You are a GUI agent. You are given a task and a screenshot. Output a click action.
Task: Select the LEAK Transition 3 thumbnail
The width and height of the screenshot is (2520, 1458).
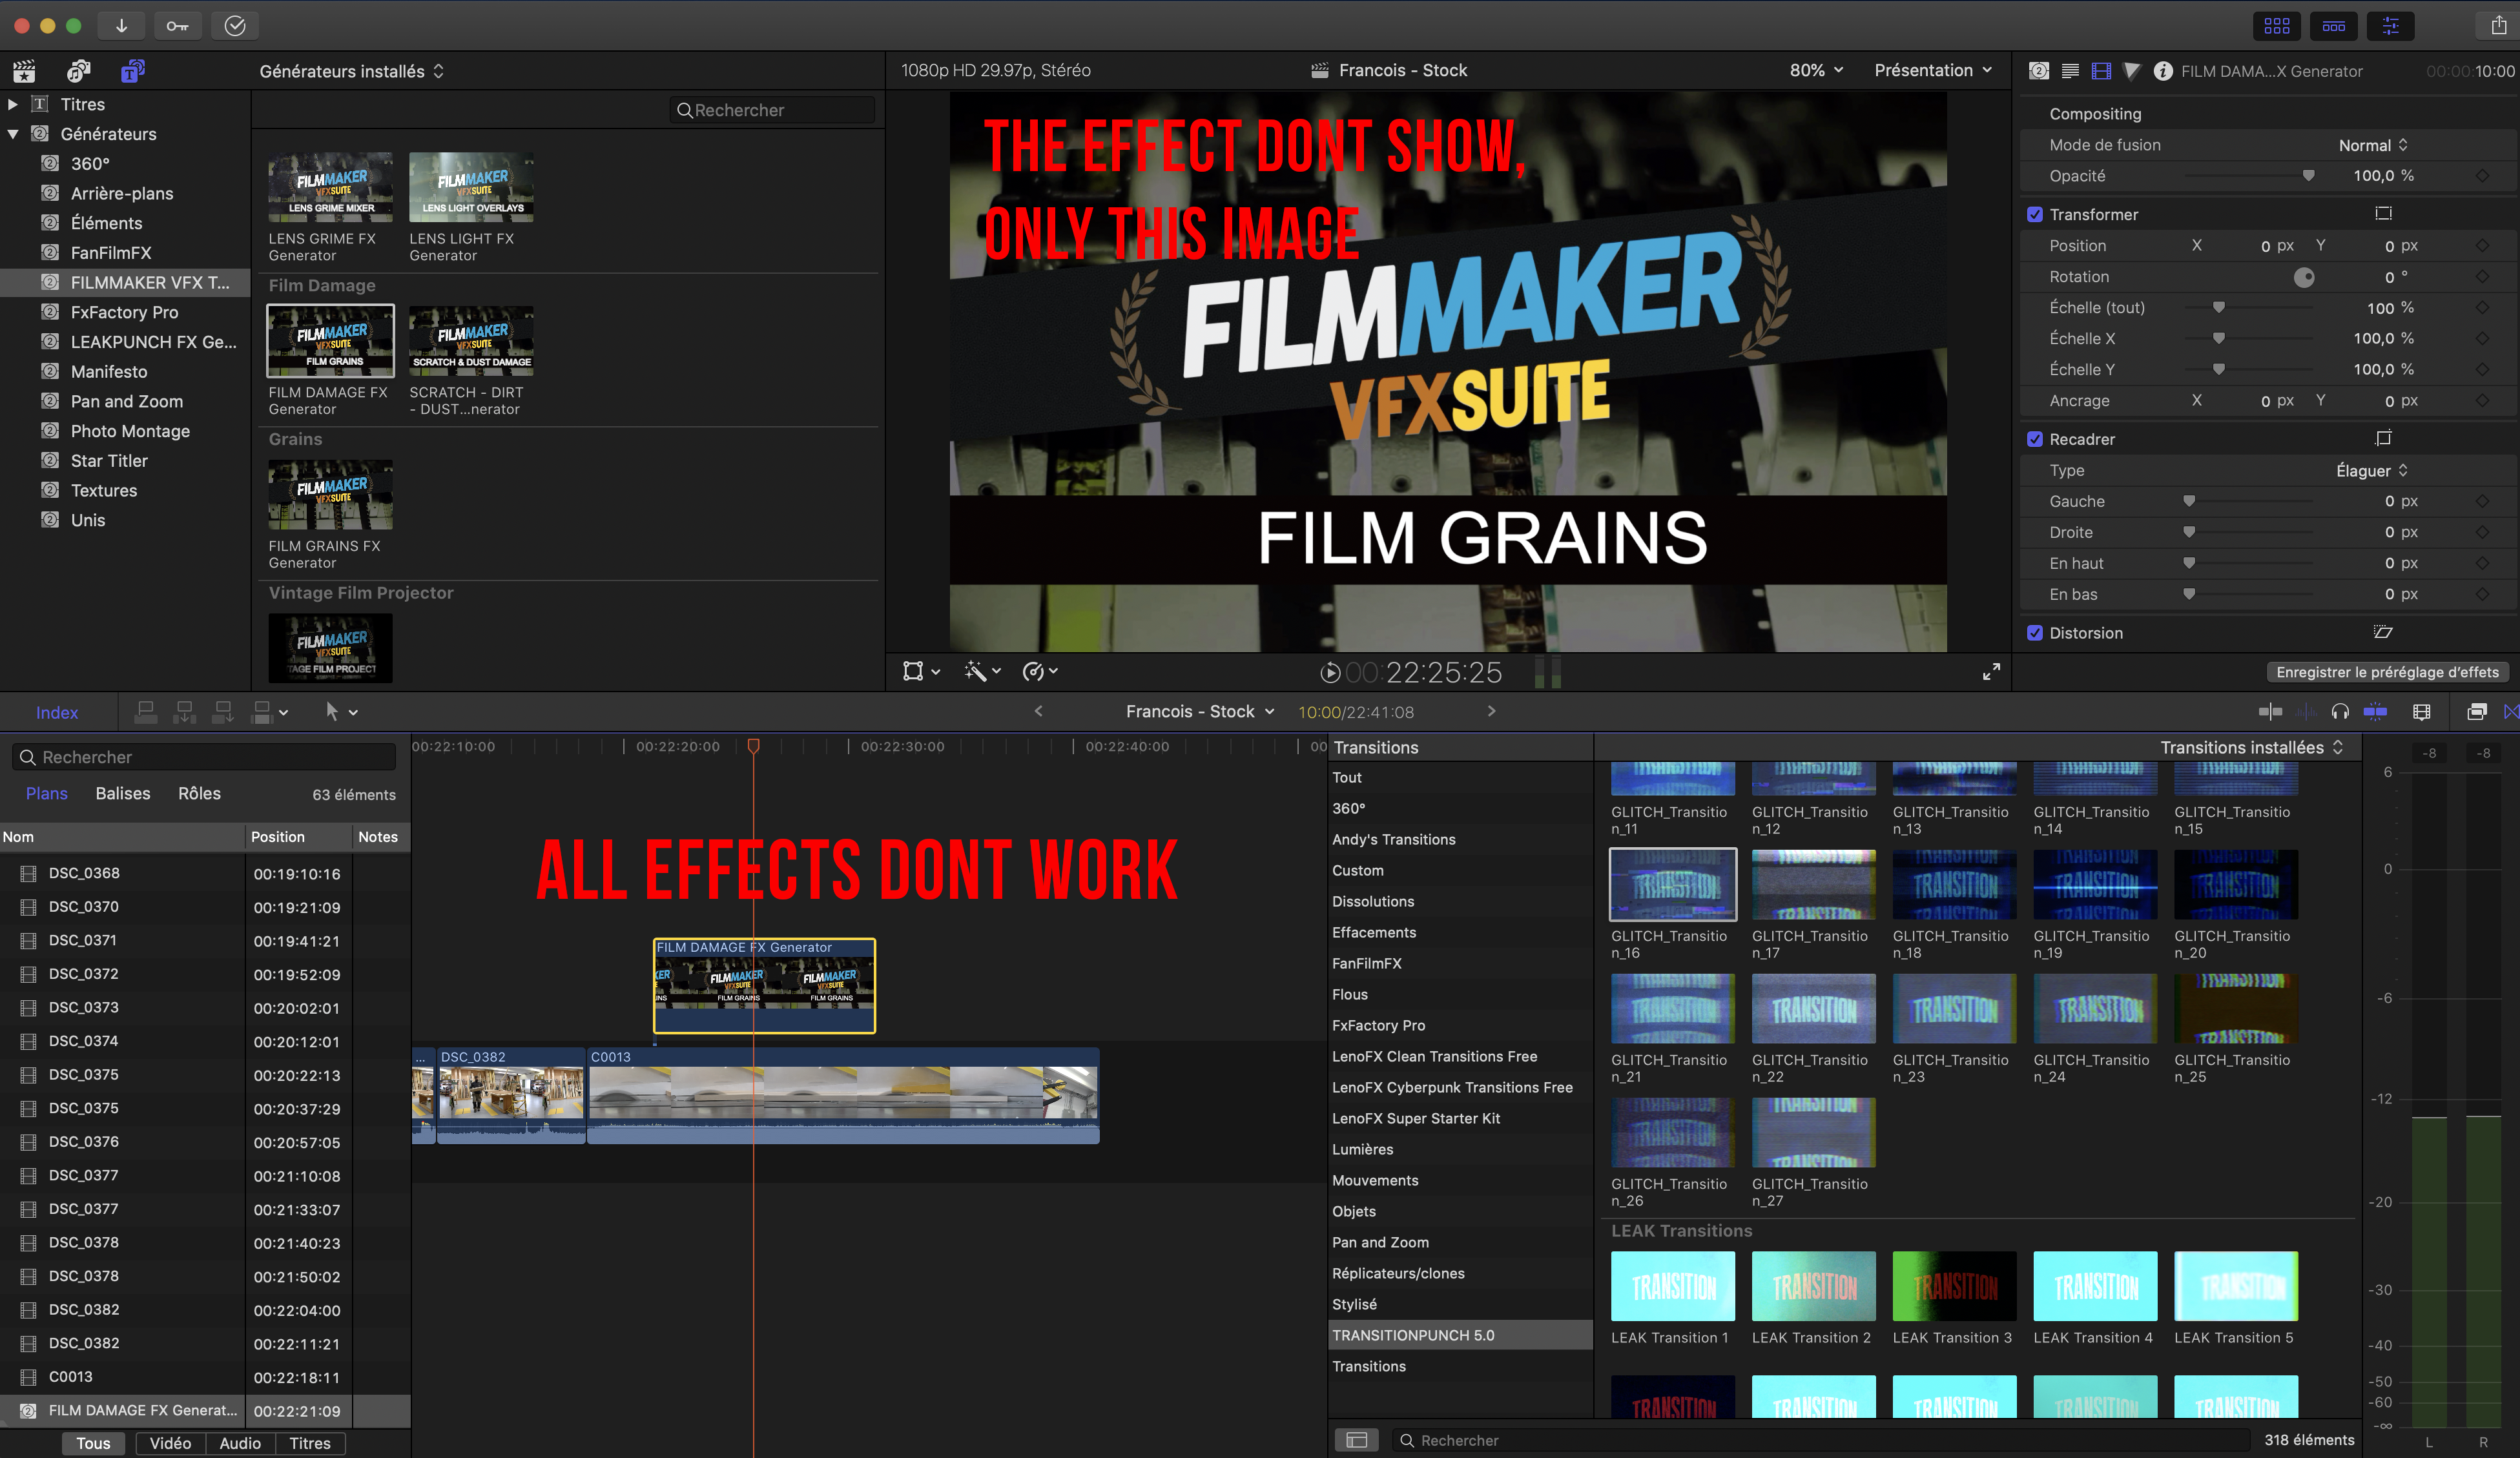click(1954, 1286)
